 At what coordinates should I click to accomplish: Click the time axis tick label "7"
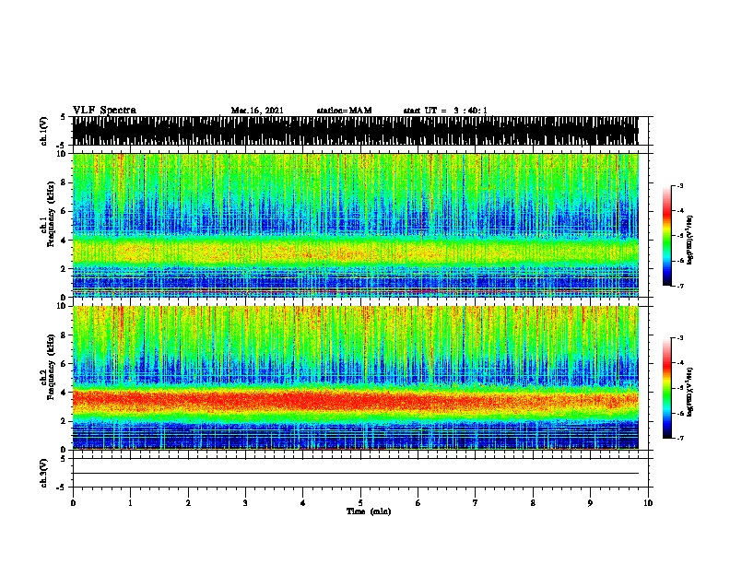pos(476,503)
